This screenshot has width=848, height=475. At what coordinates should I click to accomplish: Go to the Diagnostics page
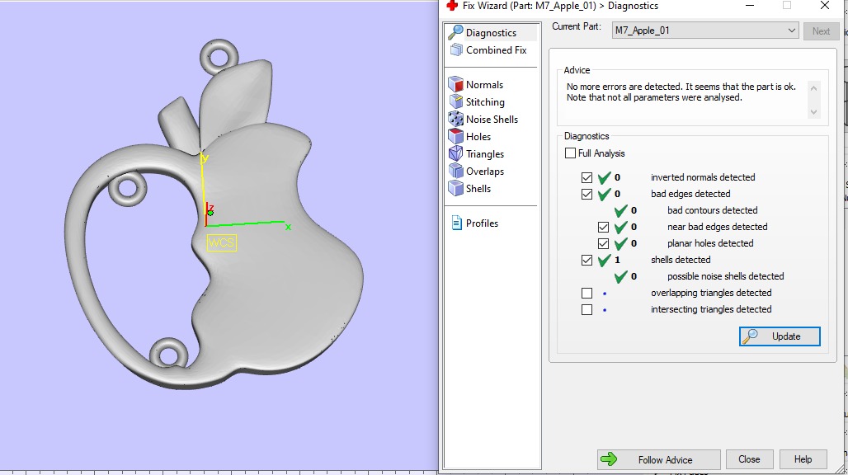pyautogui.click(x=491, y=33)
